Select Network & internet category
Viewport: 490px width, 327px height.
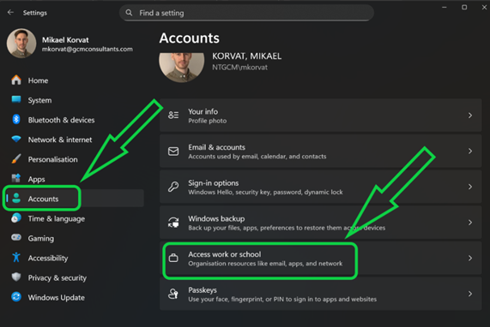tap(75, 140)
